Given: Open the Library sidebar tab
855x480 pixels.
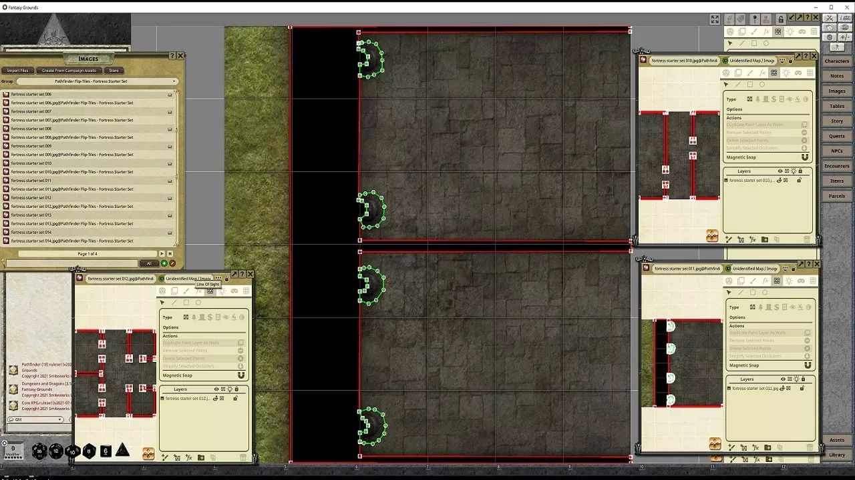Looking at the screenshot, I should [x=836, y=455].
